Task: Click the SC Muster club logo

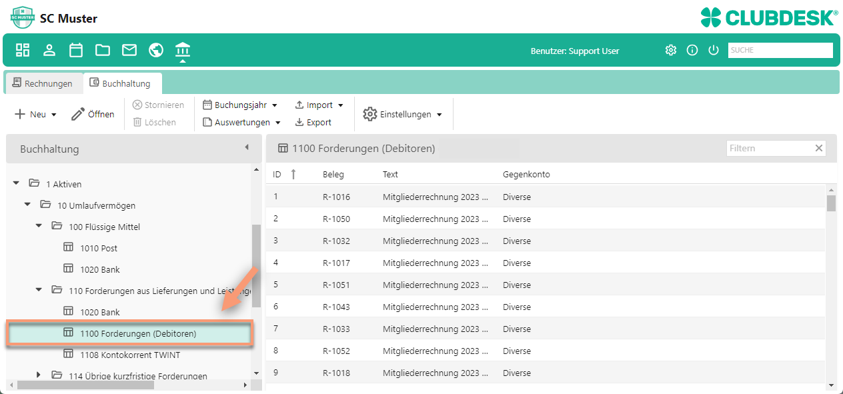Action: click(x=22, y=18)
